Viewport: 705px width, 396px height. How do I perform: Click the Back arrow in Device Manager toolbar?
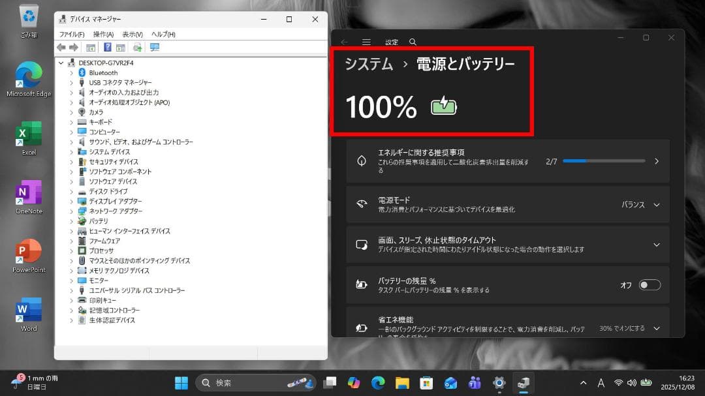[61, 47]
